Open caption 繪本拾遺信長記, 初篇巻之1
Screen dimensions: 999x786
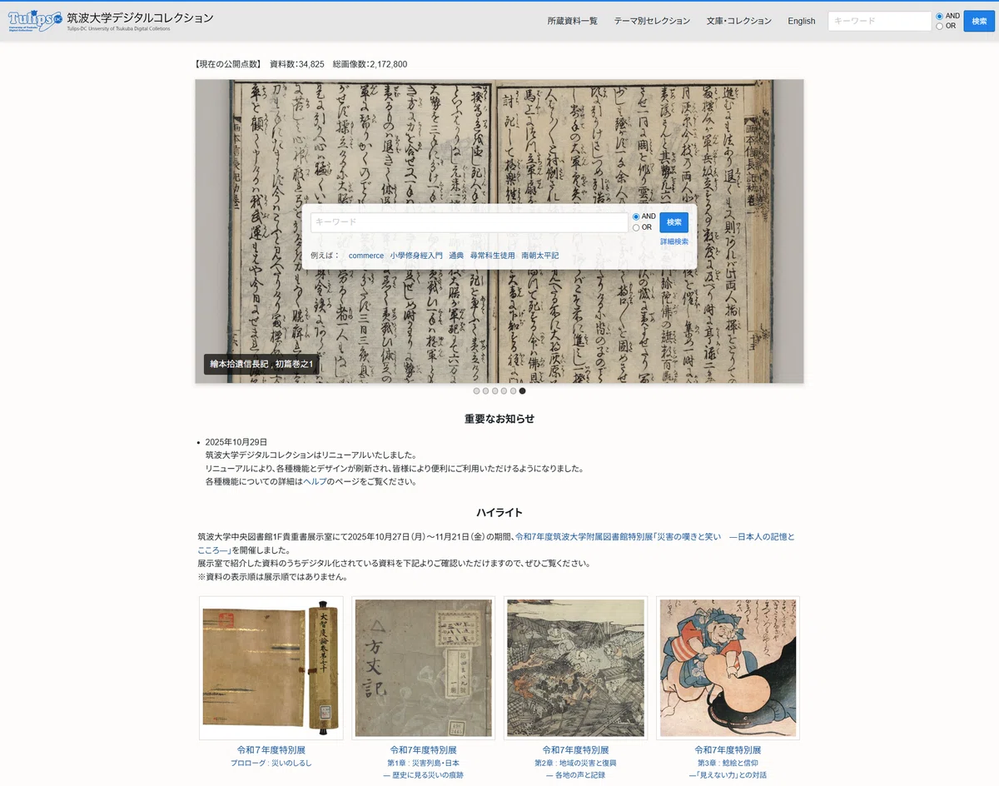(261, 364)
